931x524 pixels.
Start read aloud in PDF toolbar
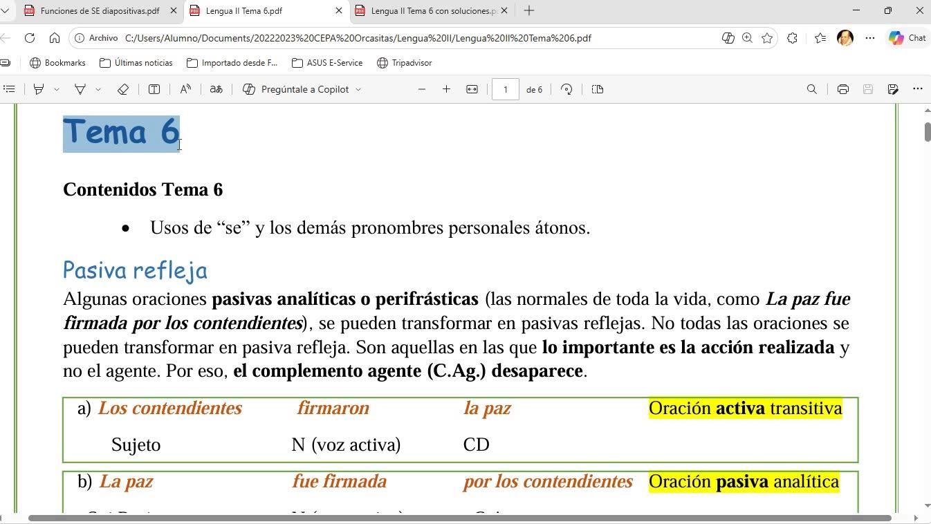[x=185, y=89]
